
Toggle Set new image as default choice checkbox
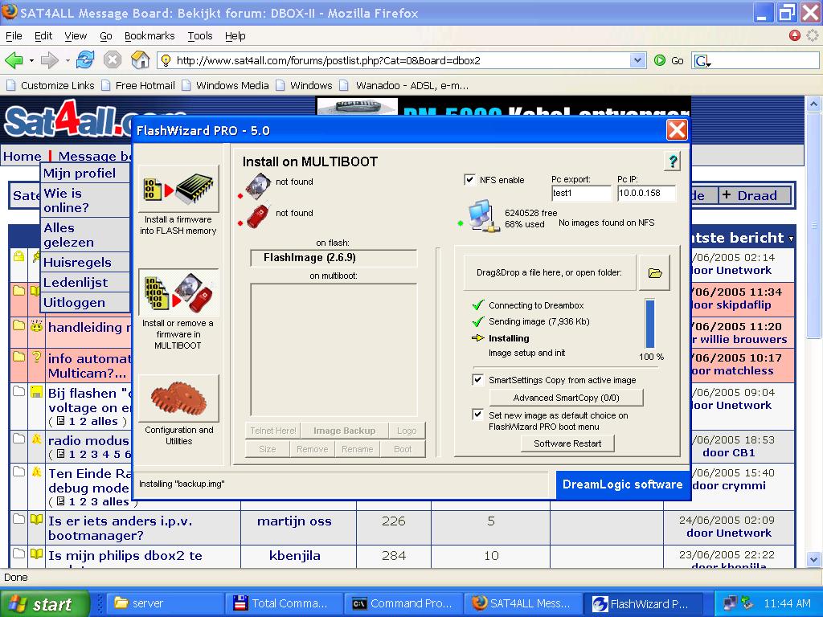tap(477, 415)
